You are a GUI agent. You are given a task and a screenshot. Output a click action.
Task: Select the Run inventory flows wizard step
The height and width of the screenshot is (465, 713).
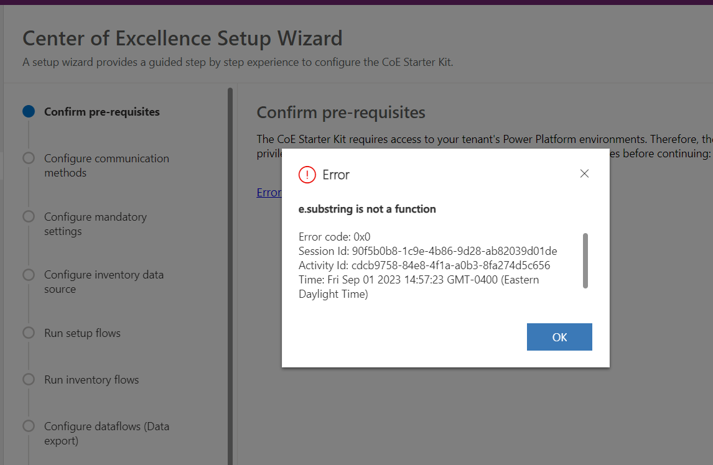(x=91, y=379)
